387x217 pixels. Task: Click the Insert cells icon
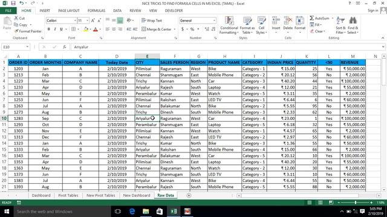pyautogui.click(x=276, y=20)
